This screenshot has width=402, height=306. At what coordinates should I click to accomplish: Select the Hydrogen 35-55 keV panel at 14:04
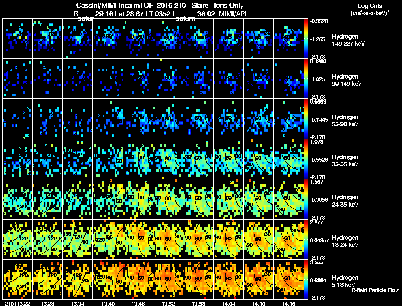click(x=229, y=159)
